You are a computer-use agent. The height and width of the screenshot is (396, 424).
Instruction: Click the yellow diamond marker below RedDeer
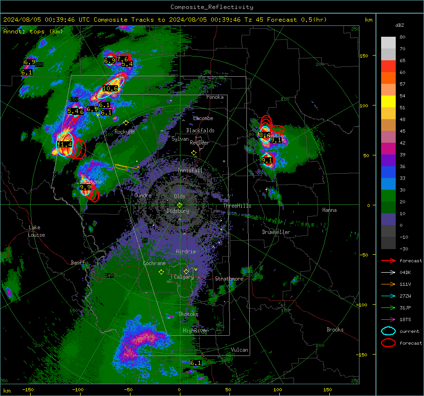click(194, 153)
